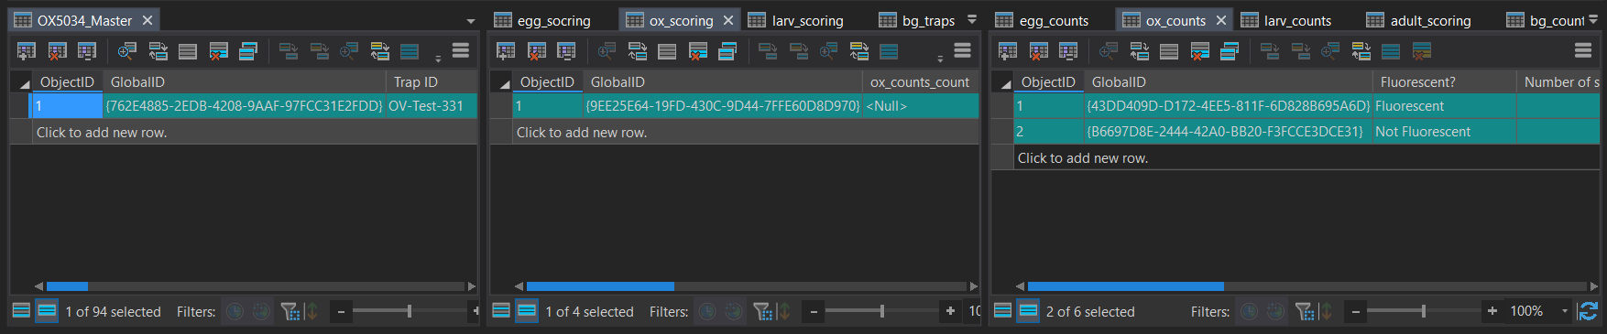
Task: Click Add Field icon in OX5034_Master table toolbar
Action: [x=27, y=51]
